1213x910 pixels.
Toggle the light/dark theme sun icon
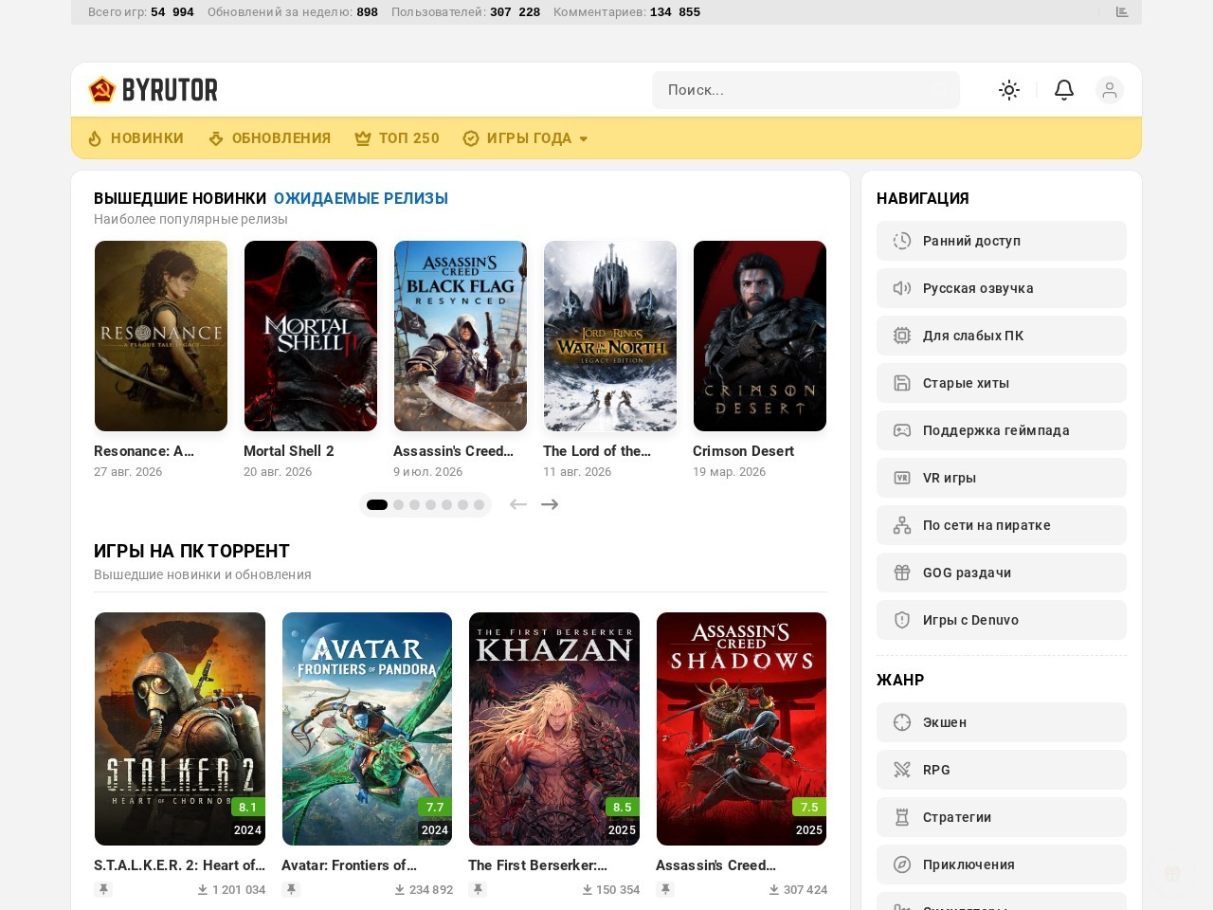coord(1009,90)
